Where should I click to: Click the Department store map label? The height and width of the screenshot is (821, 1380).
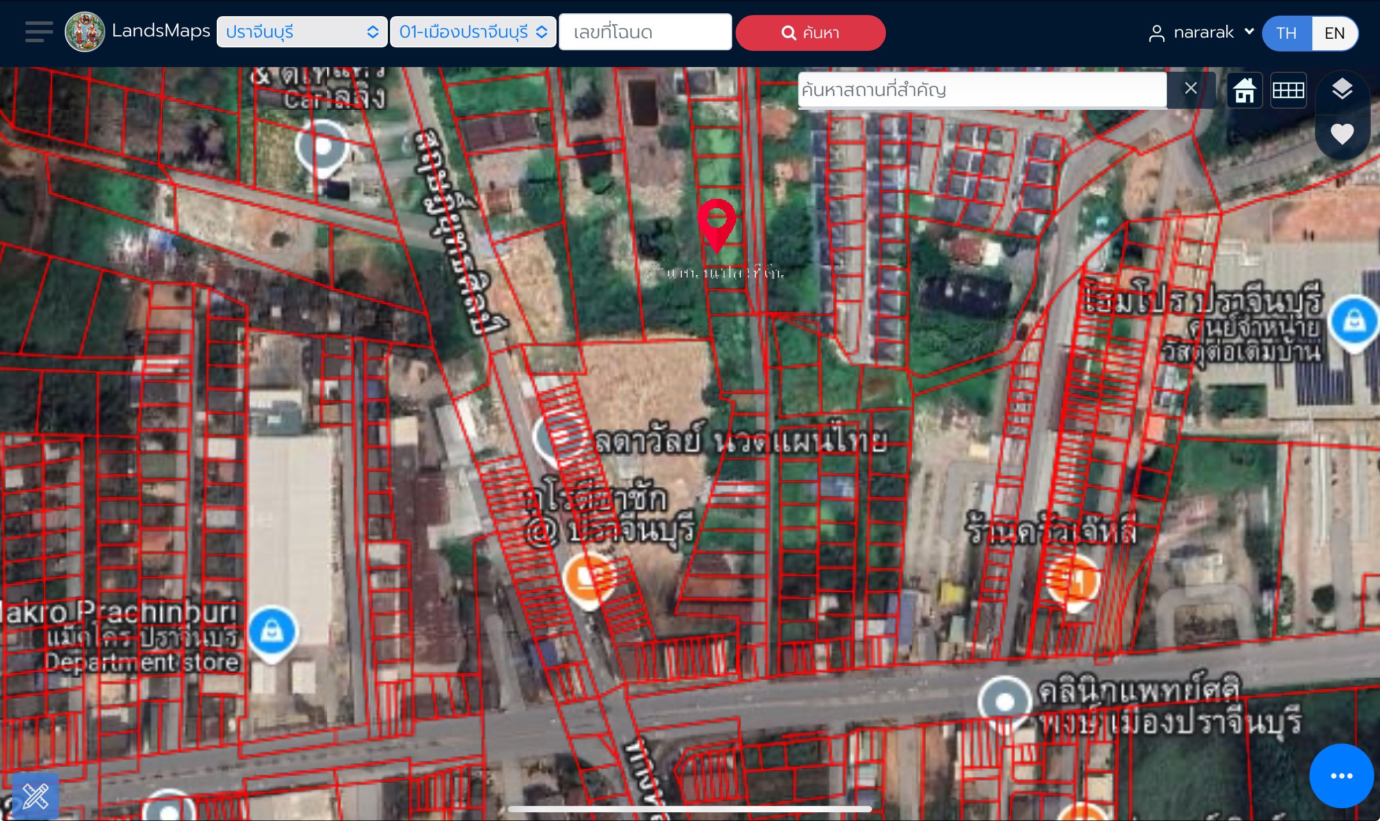click(142, 662)
